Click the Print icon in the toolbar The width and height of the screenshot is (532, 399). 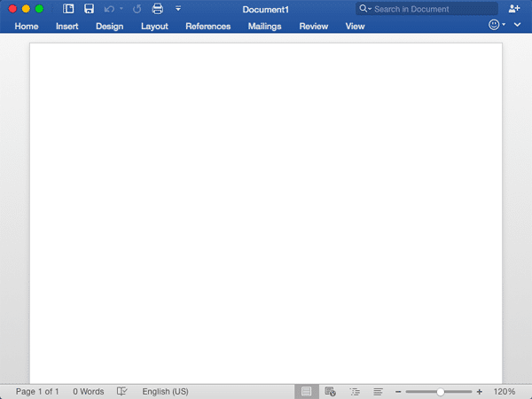[x=158, y=9]
